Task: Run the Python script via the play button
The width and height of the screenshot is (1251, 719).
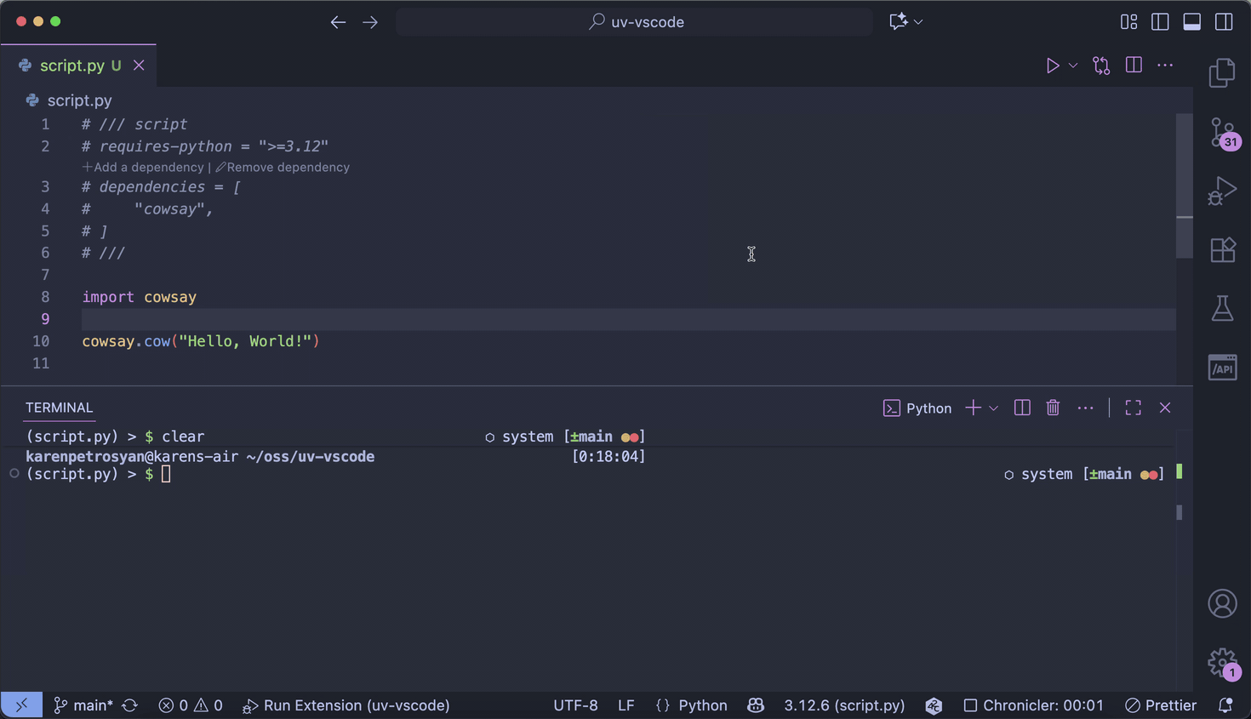Action: point(1053,65)
